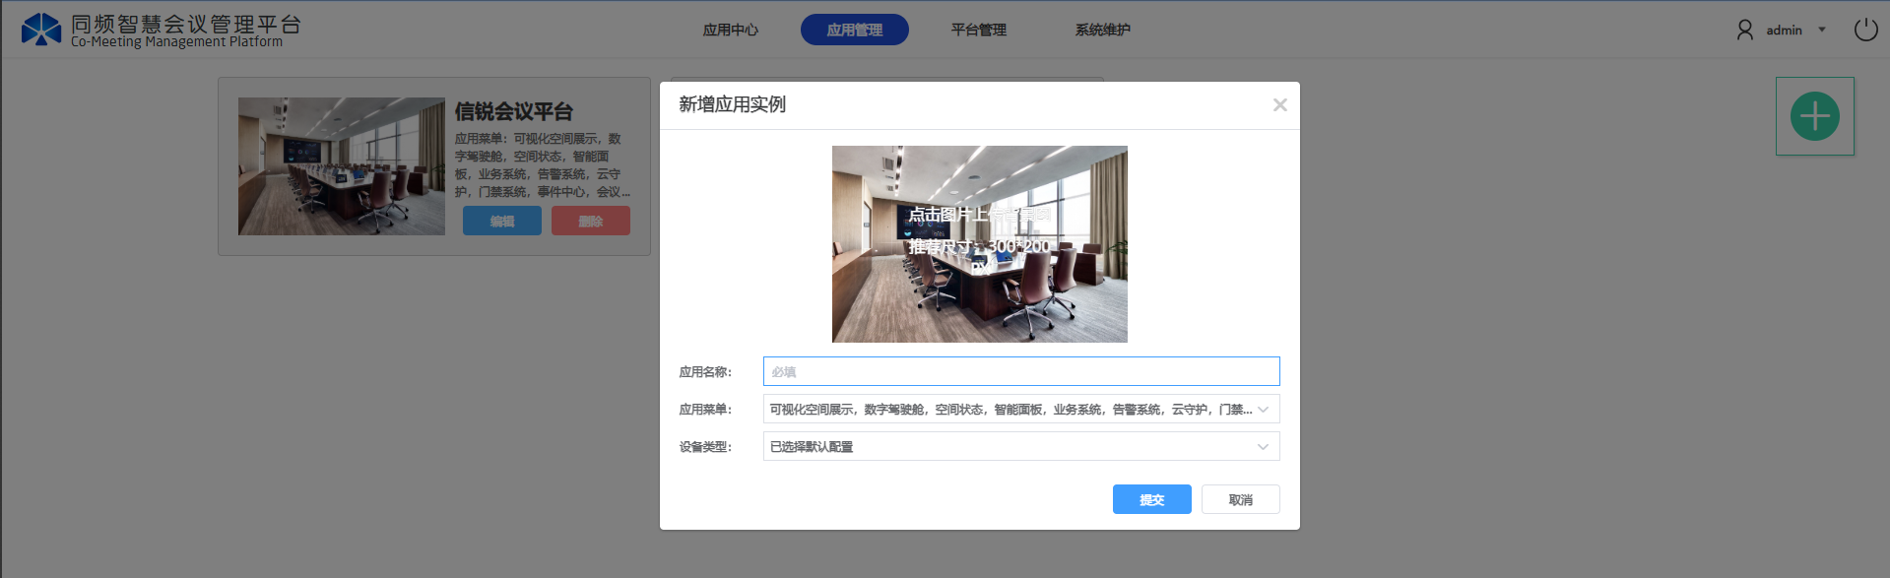Click the red 删除 button

[590, 222]
